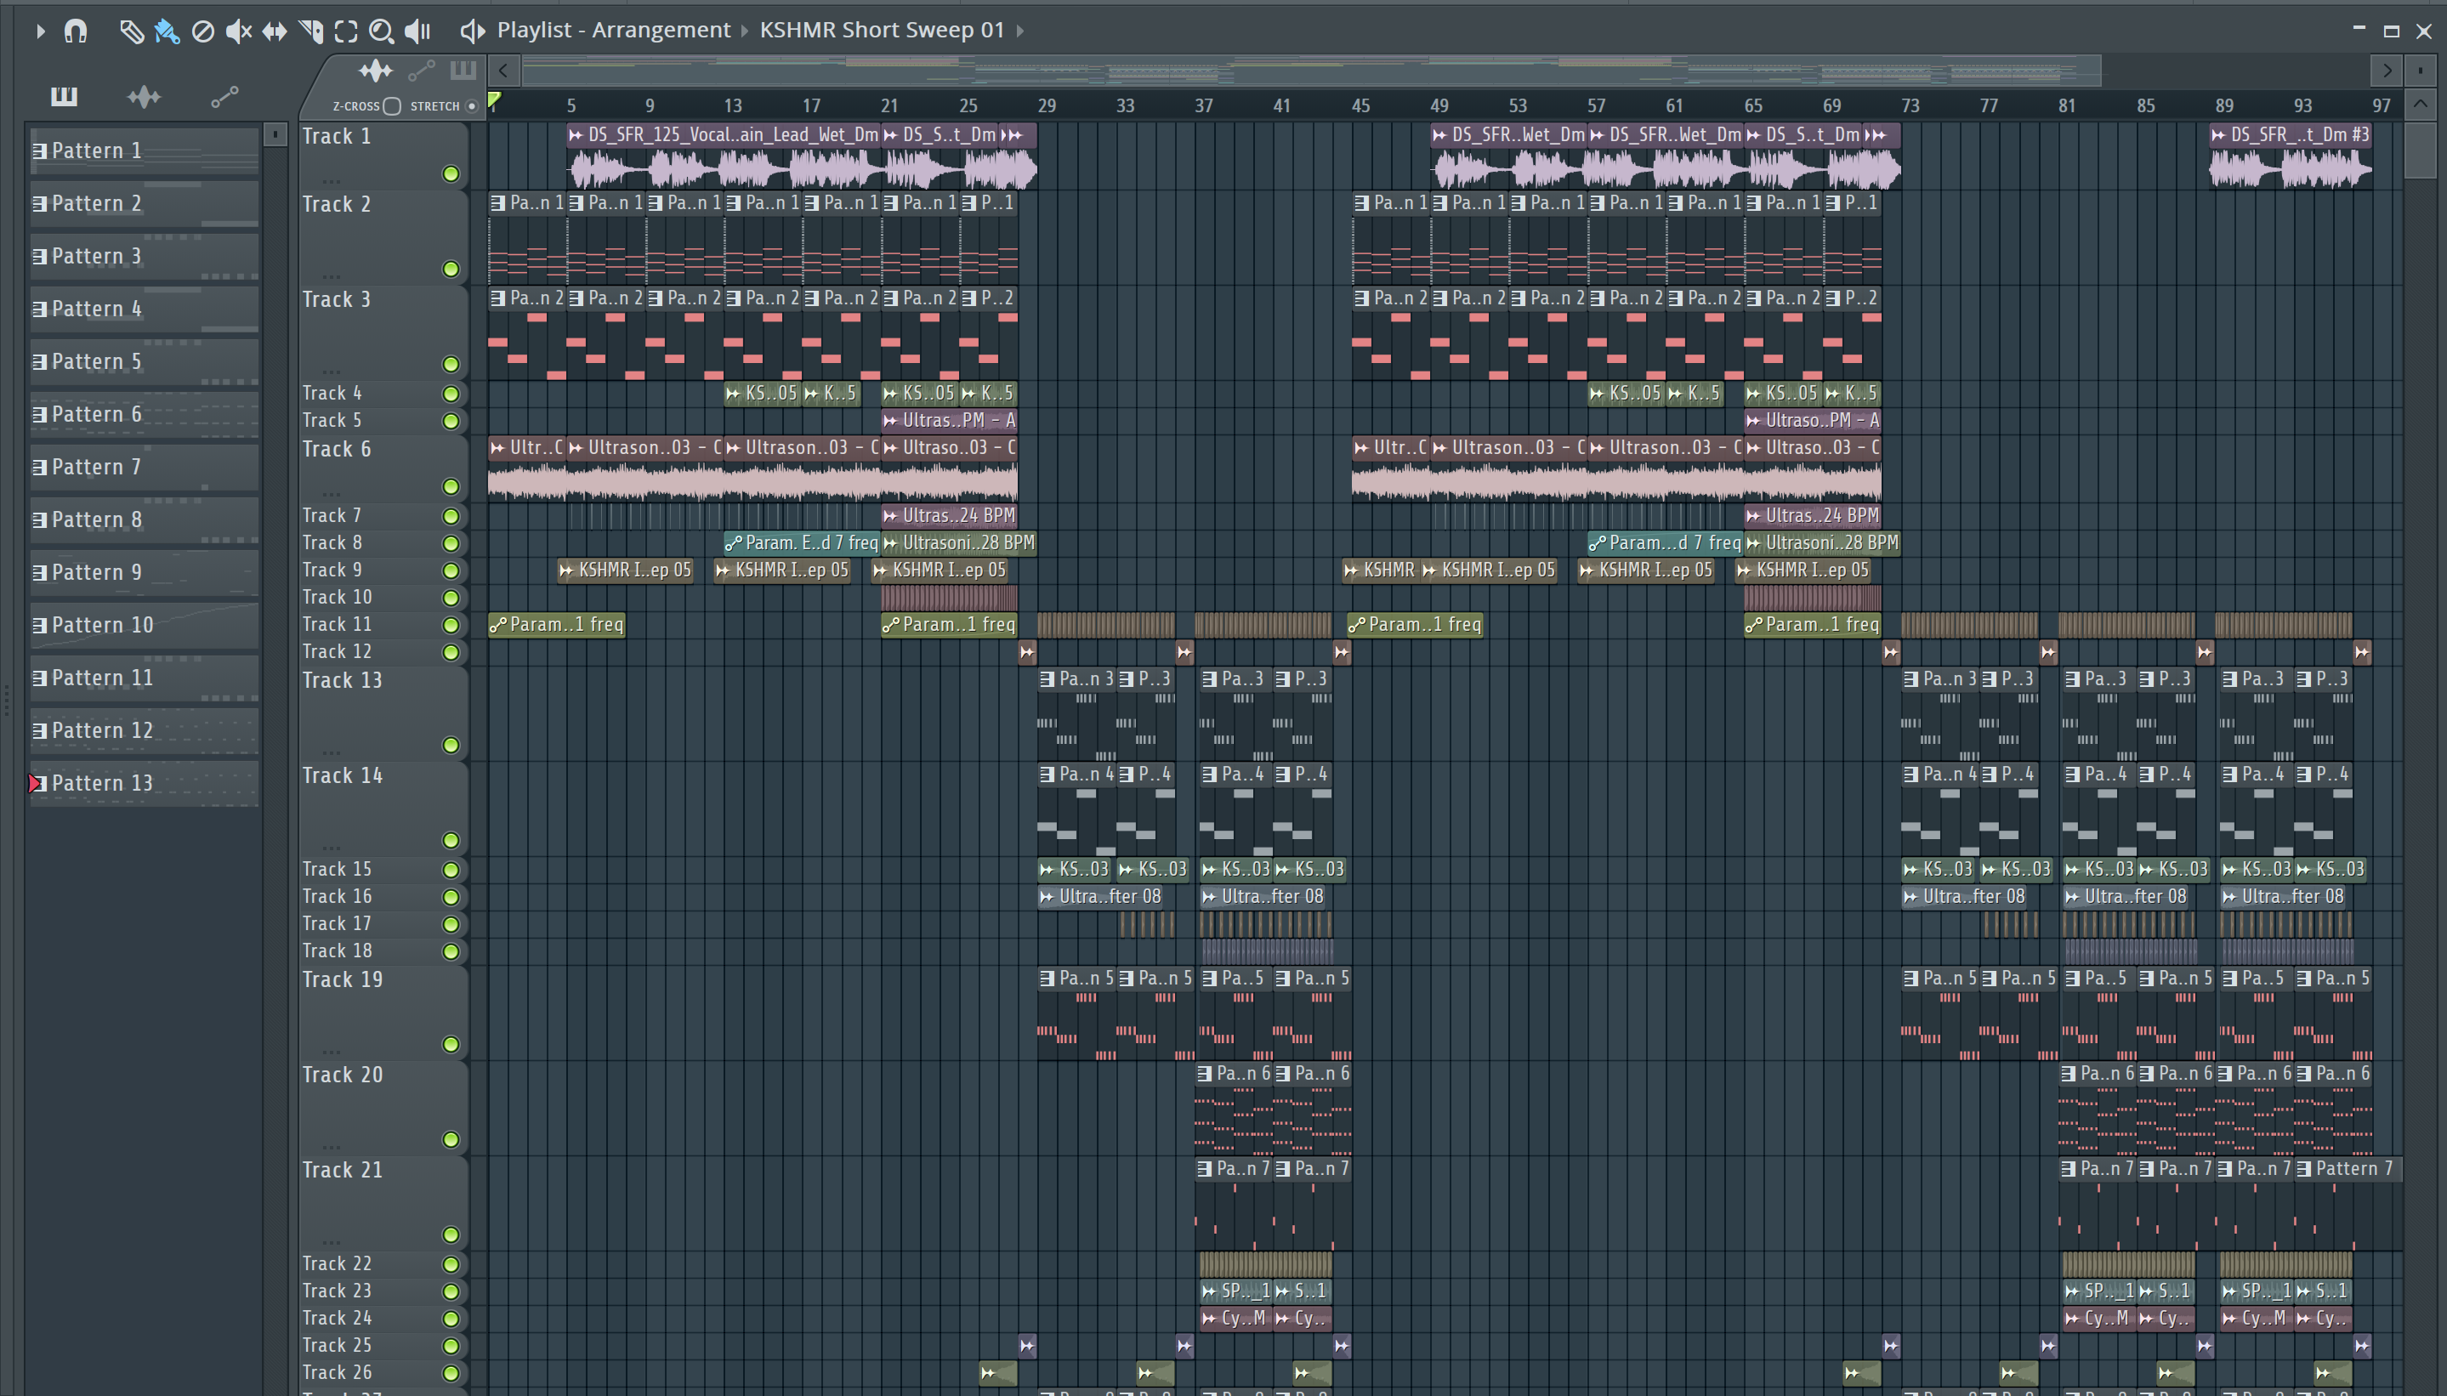Select the Slice tool
Viewport: 2447px width, 1396px height.
(310, 31)
